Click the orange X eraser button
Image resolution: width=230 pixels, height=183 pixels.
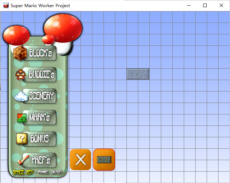(81, 159)
